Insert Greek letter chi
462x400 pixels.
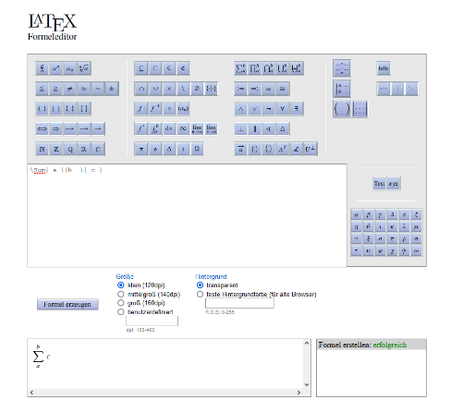393,250
